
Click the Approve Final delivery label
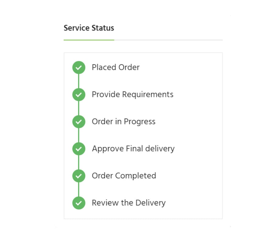[133, 149]
